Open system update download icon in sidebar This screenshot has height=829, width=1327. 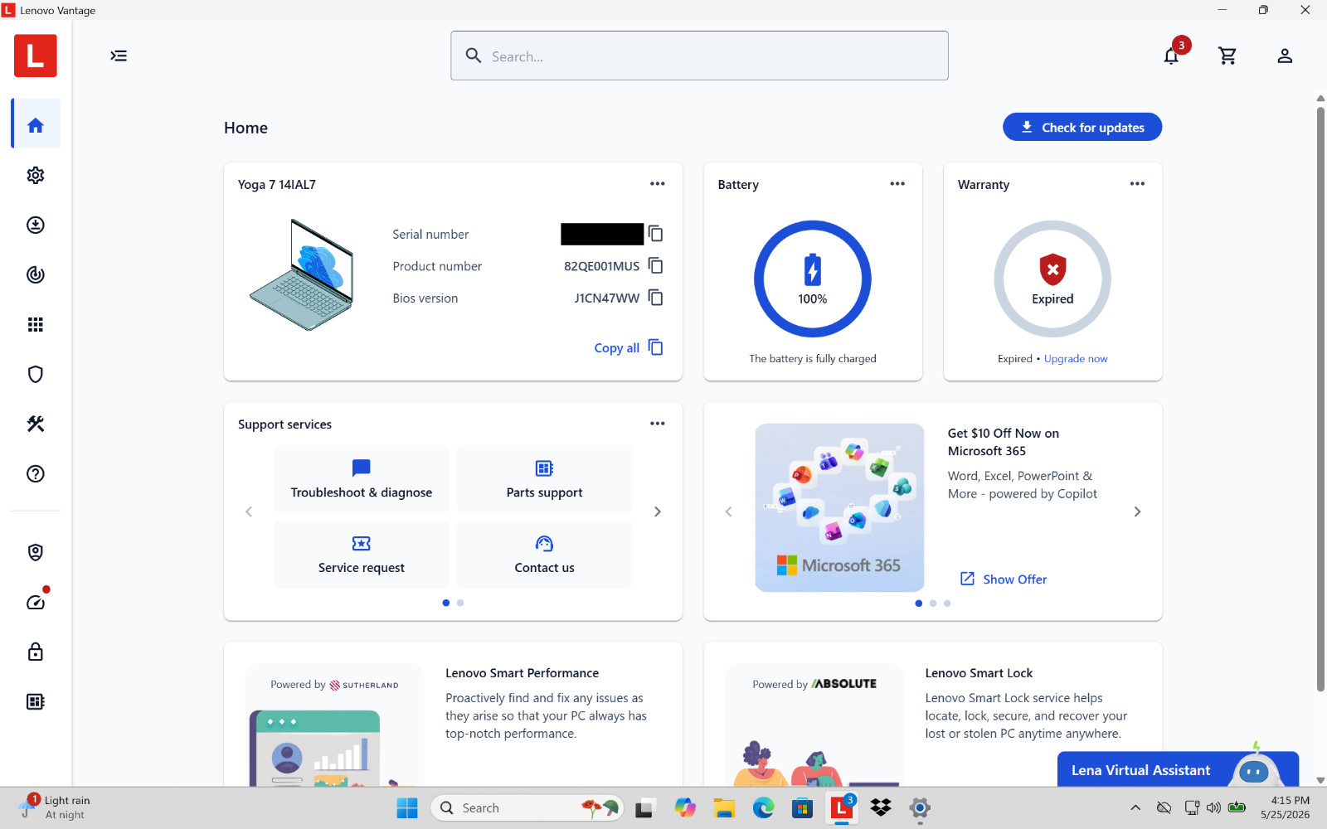click(x=36, y=225)
